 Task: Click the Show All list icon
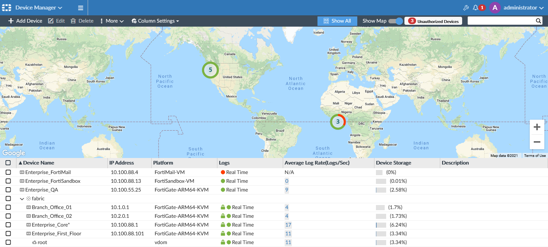[326, 21]
